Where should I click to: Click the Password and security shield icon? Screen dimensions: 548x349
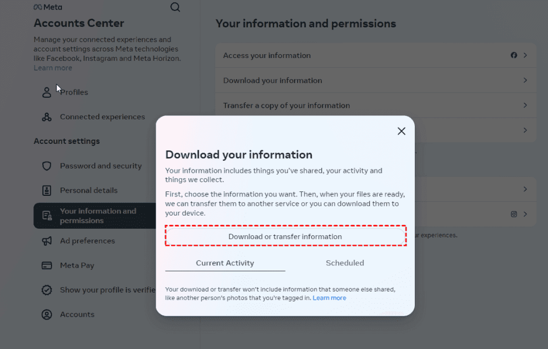[47, 166]
